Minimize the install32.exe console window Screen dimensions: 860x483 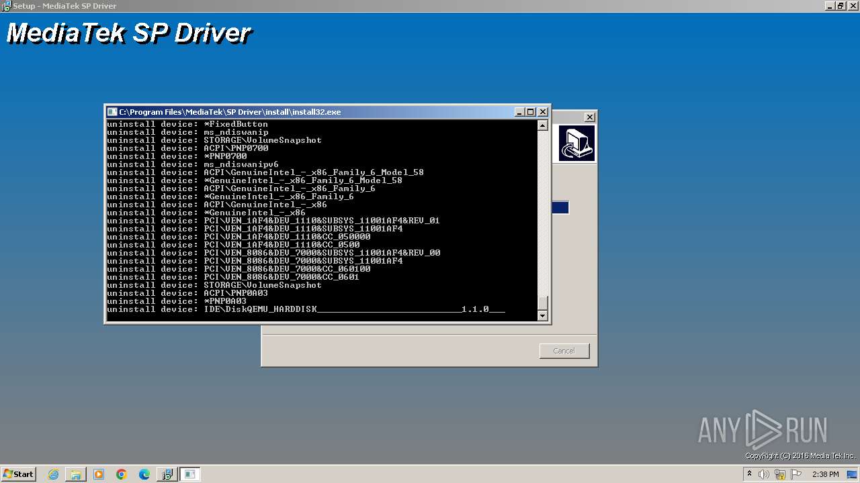point(519,112)
